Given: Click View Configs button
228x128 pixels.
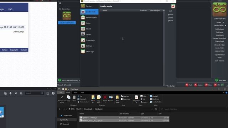Looking at the screenshot, I should (171, 86).
